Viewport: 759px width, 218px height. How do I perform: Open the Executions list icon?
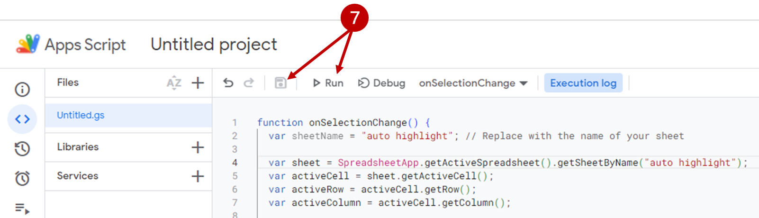22,208
